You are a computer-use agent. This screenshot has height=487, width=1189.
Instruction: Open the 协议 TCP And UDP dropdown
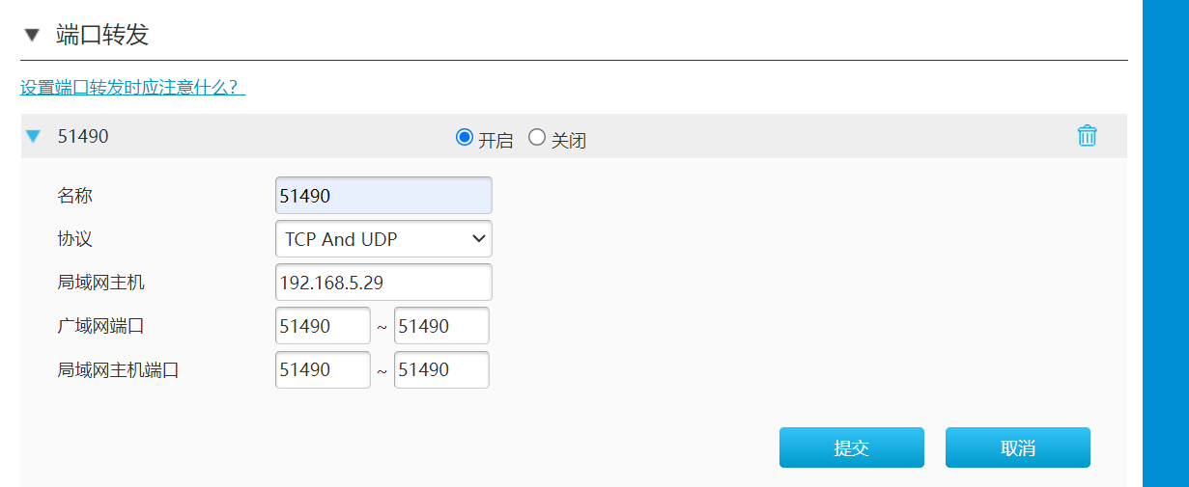383,239
